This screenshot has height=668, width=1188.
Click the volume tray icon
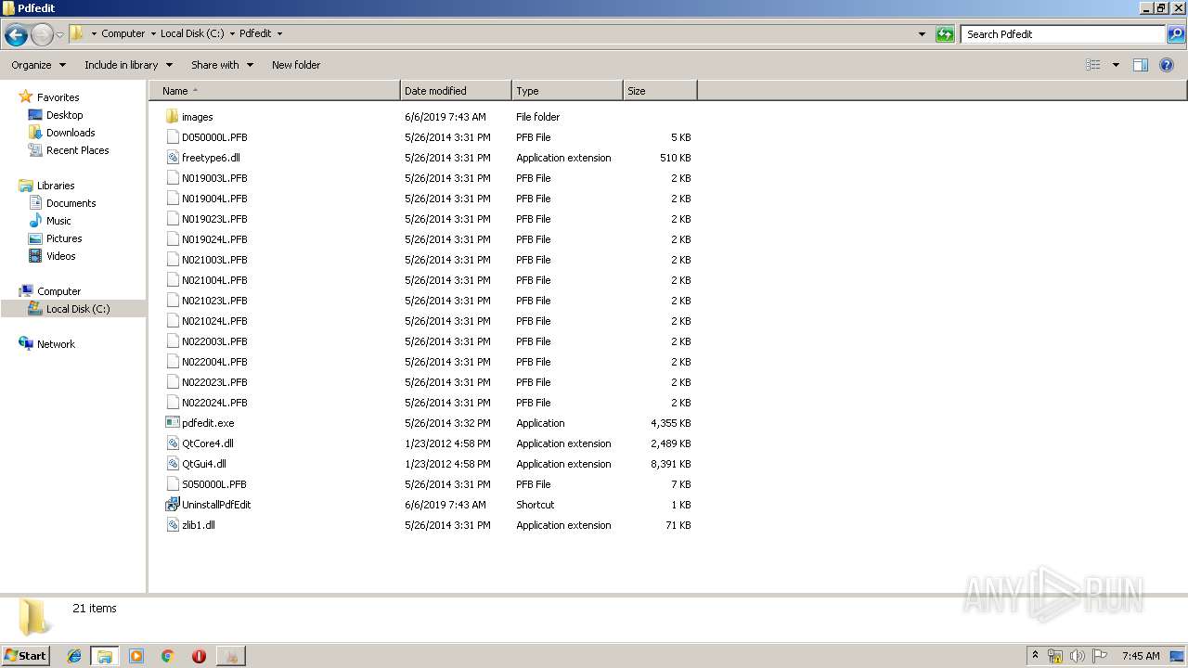click(1077, 656)
